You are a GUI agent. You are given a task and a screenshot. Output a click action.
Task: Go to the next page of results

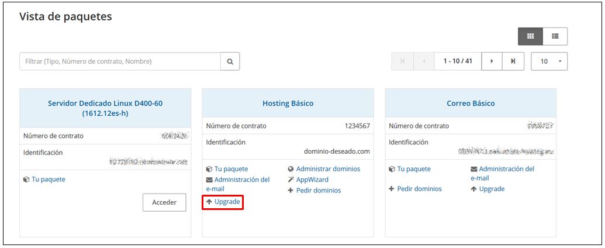point(492,61)
